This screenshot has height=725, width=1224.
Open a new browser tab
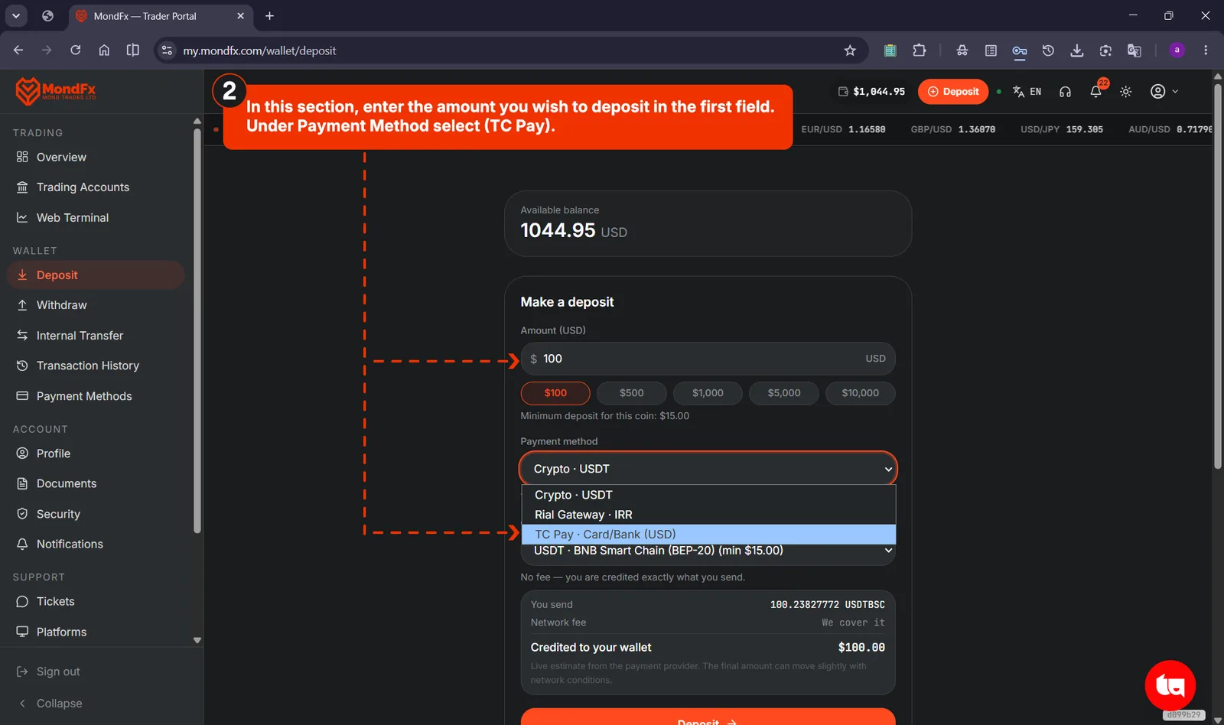[x=269, y=16]
